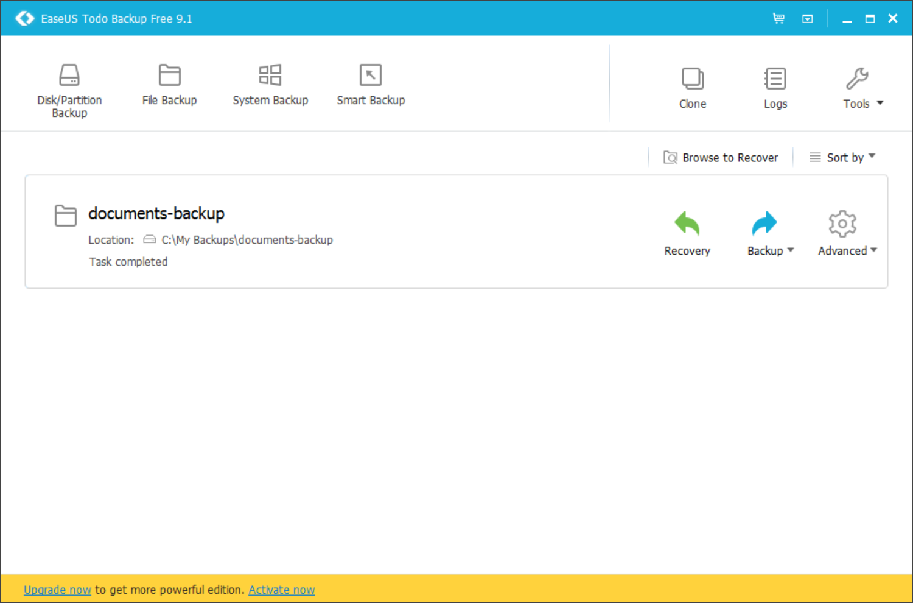Viewport: 913px width, 603px height.
Task: Close the EaseUS Todo Backup window
Action: pyautogui.click(x=893, y=18)
